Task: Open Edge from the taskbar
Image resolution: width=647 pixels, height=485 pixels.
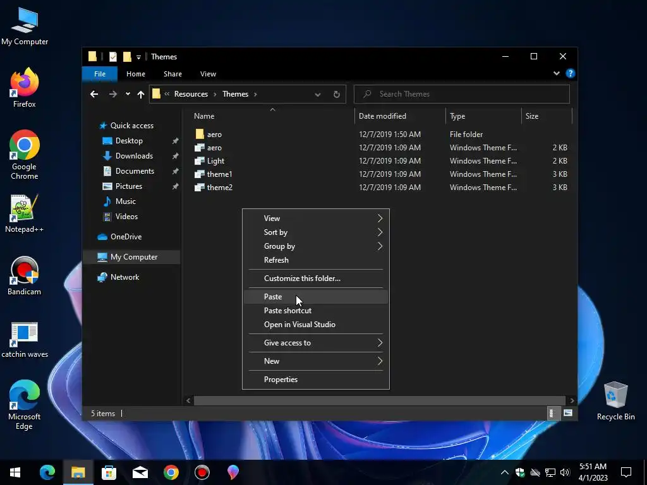Action: 47,472
